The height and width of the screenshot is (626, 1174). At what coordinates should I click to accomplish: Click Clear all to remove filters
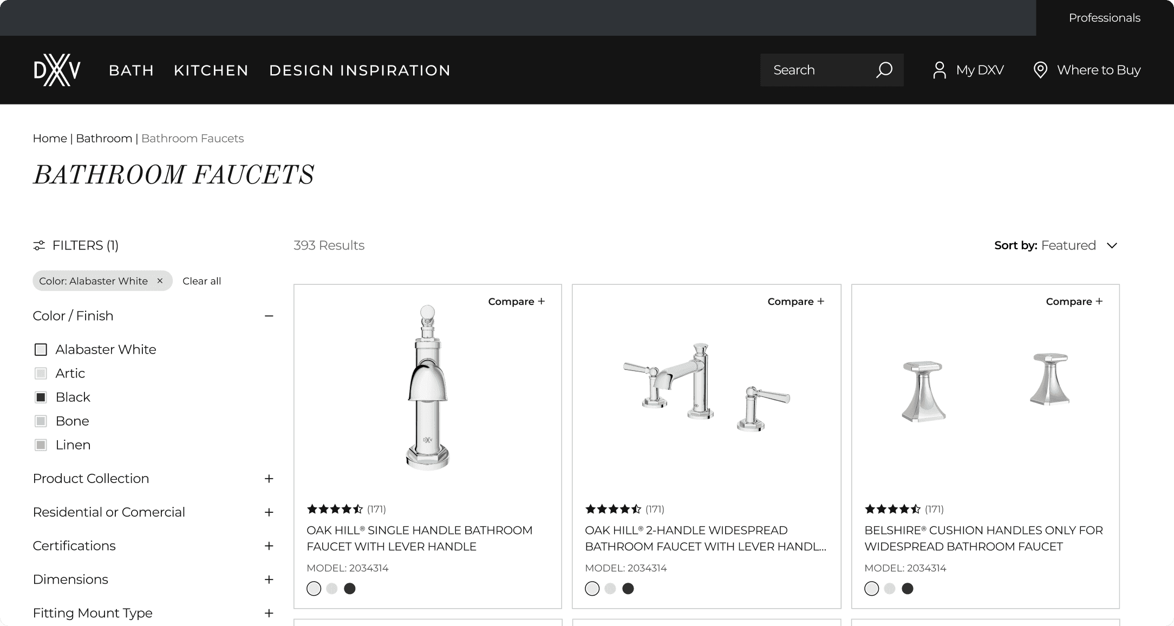[x=201, y=281]
